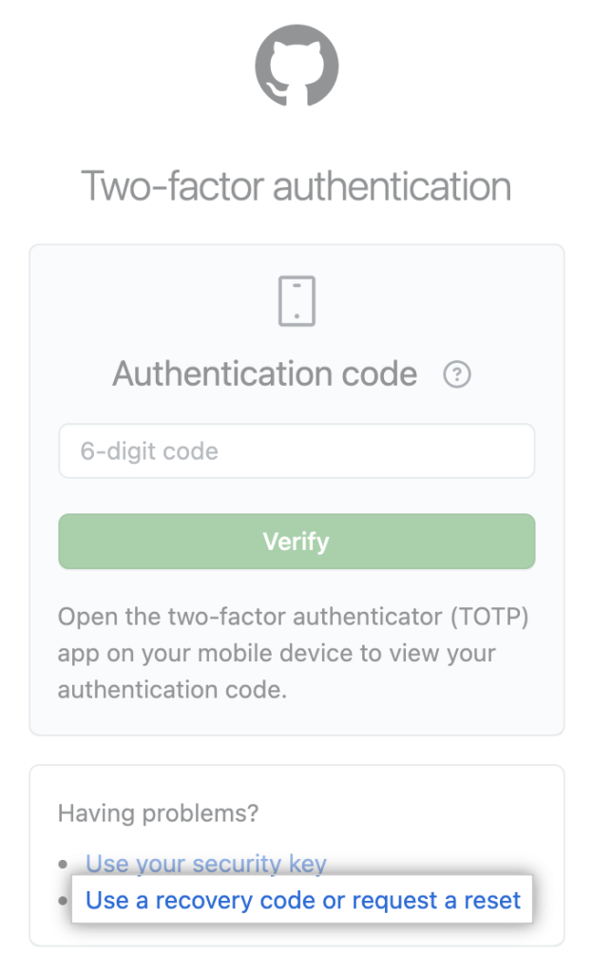Click the "Having problems?" label
Image resolution: width=593 pixels, height=973 pixels.
159,813
